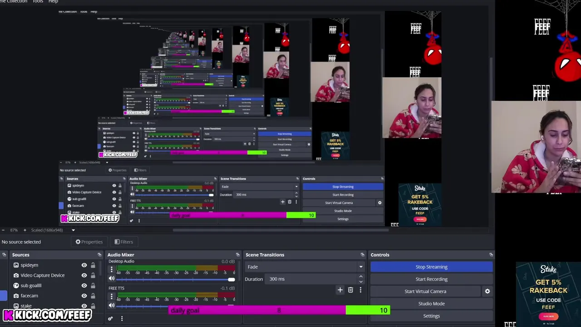
Task: Pop out the Scene Transitions dock
Action: 362,255
